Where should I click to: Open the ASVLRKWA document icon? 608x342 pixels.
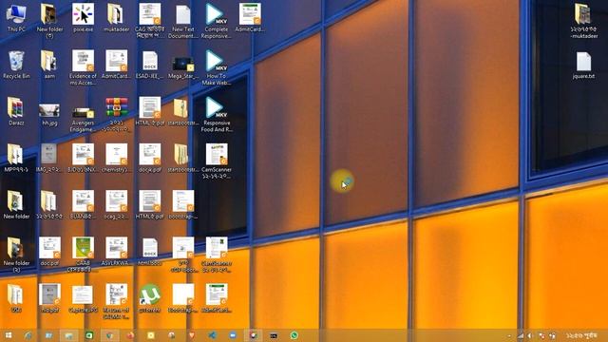[116, 251]
